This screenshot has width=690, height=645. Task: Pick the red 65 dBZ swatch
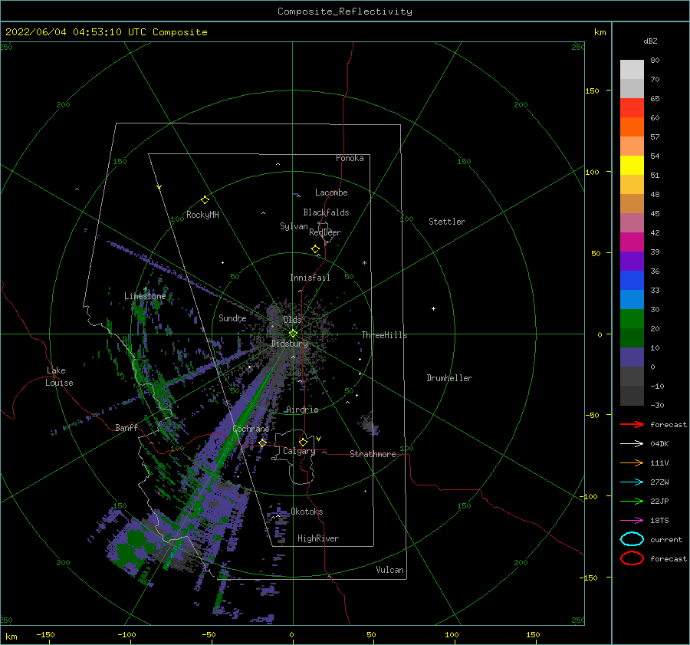[x=632, y=108]
